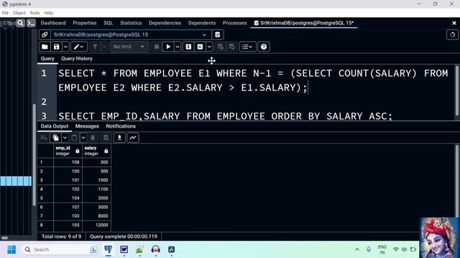Click the Commit transaction icon
Viewport: 460px width, 258px height.
221,47
